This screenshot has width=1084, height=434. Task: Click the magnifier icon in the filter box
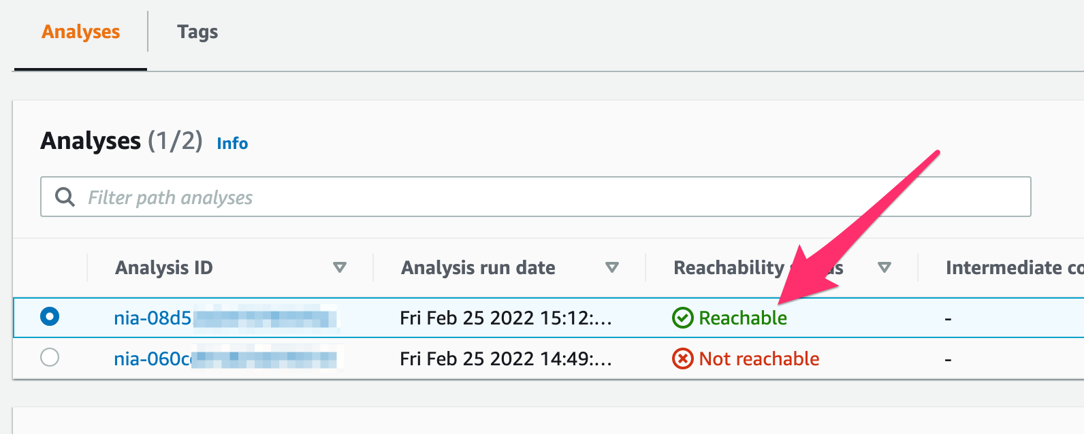pos(65,197)
